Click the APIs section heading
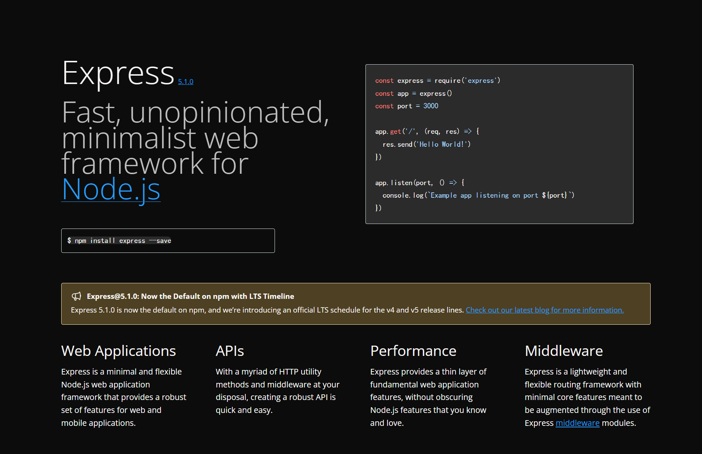Image resolution: width=702 pixels, height=454 pixels. point(230,351)
